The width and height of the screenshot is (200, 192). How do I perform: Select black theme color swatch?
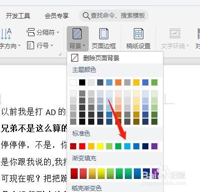click(x=82, y=82)
